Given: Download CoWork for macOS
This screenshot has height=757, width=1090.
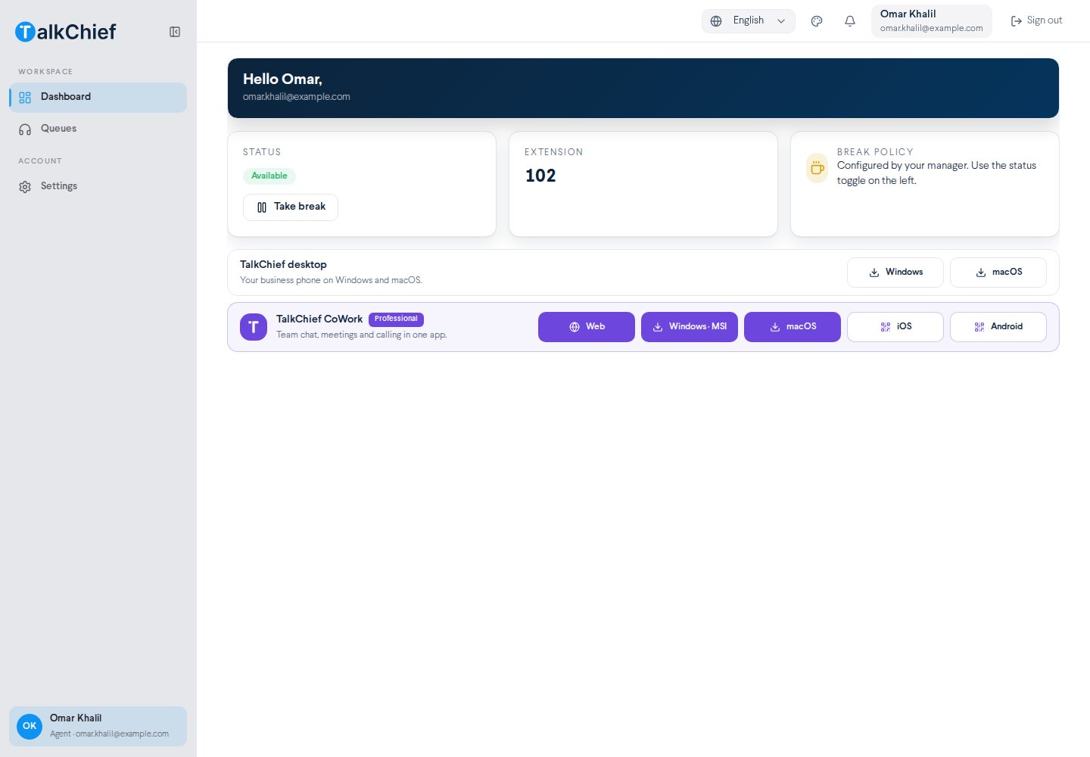Looking at the screenshot, I should coord(793,327).
